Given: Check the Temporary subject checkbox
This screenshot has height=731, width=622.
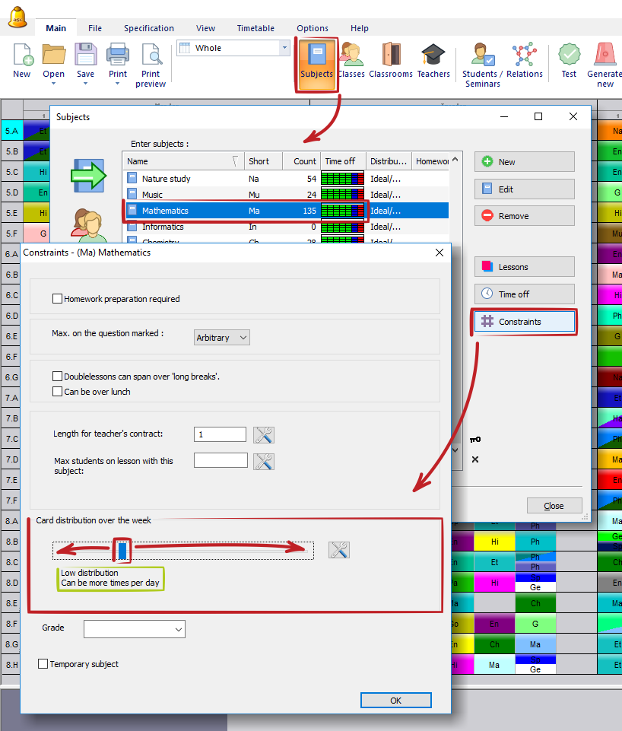Looking at the screenshot, I should (43, 664).
